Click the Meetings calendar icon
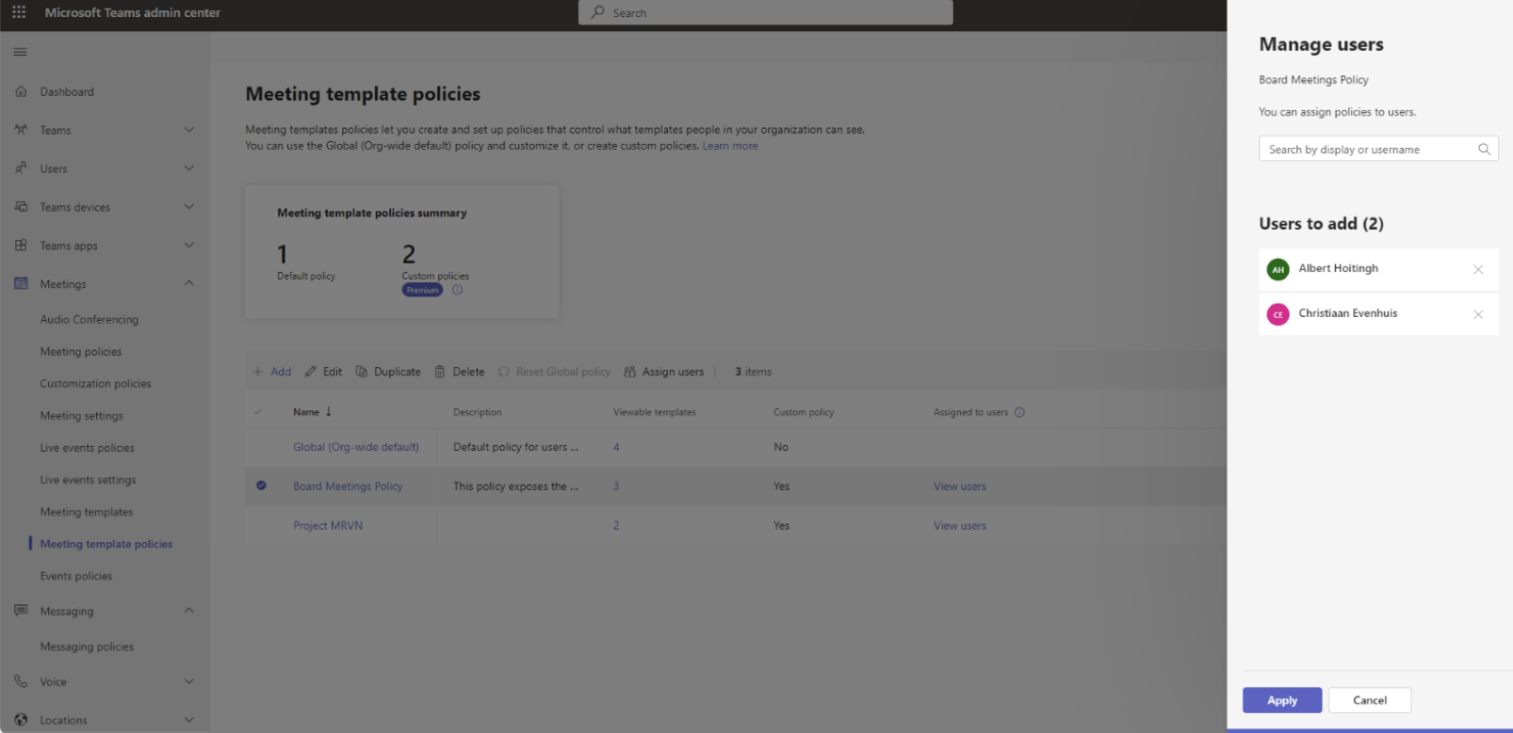 click(x=21, y=283)
